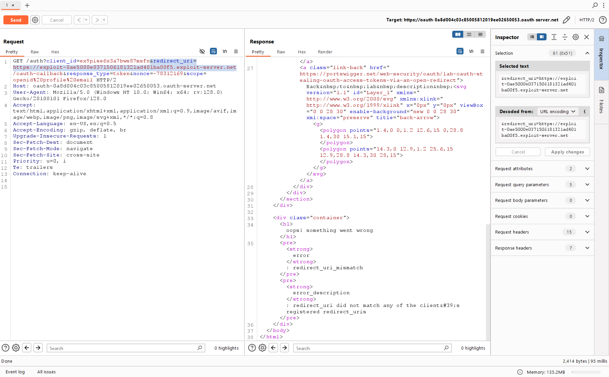Viewport: 609px width, 377px height.
Task: Open request editor hamburger menu
Action: coord(236,51)
